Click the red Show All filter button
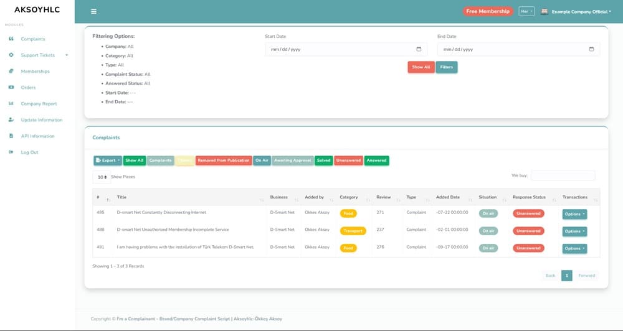This screenshot has width=623, height=331. [421, 67]
